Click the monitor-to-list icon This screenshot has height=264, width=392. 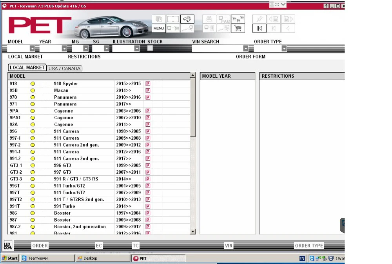209,28
